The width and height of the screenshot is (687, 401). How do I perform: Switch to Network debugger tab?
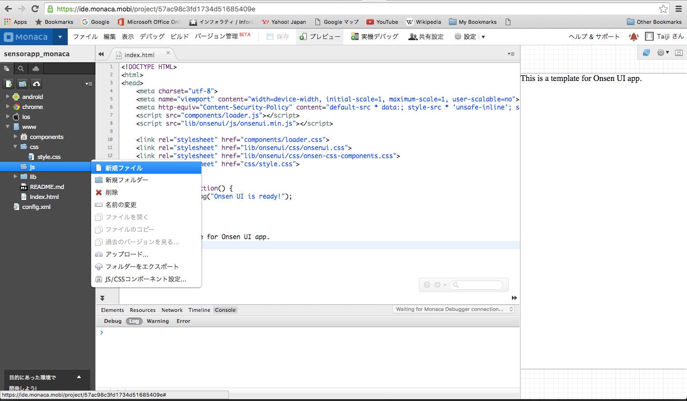point(172,310)
